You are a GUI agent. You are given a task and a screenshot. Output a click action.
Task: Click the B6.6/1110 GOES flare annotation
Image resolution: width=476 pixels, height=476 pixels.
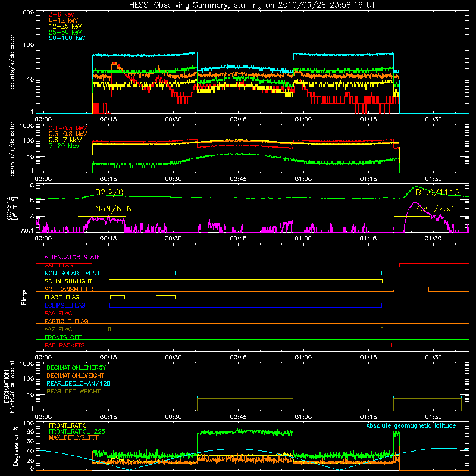(x=437, y=192)
